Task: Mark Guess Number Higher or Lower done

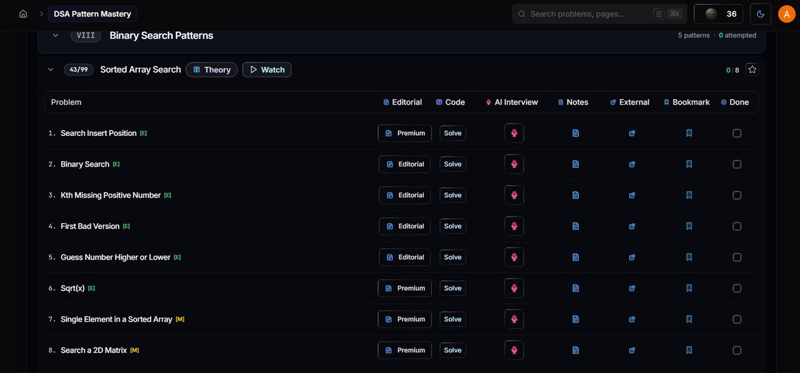Action: pyautogui.click(x=737, y=257)
